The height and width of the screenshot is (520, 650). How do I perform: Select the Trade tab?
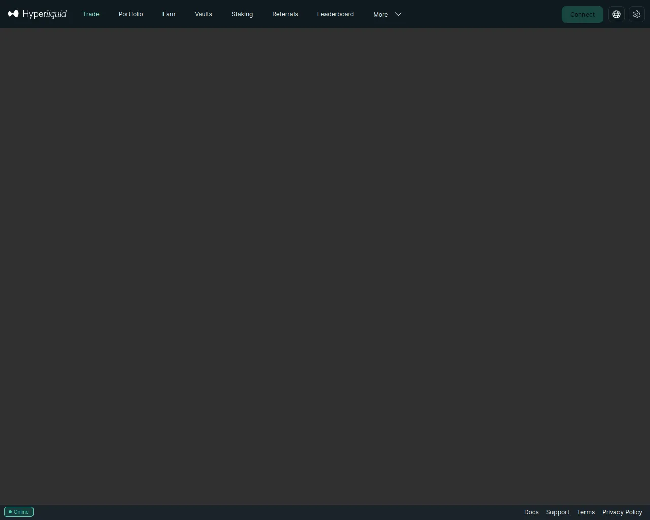pyautogui.click(x=91, y=14)
